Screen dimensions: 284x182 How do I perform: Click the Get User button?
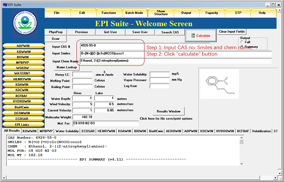(111, 32)
